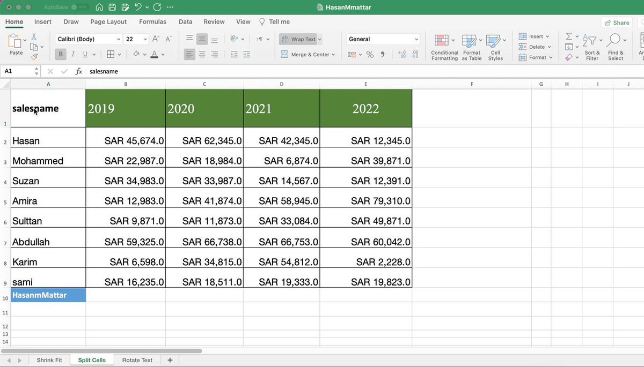Open the Insert ribbon tab
This screenshot has width=644, height=367.
coord(43,22)
